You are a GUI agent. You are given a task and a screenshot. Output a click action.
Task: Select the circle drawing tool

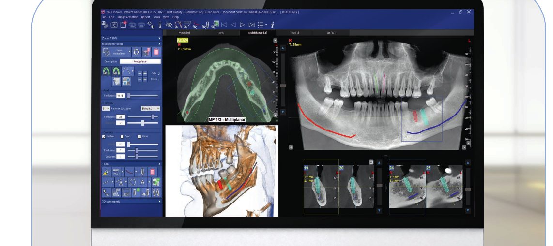133,182
